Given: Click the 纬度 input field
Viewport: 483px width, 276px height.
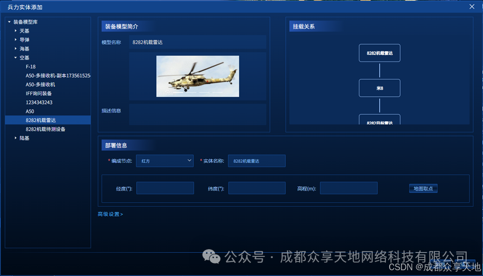Looking at the screenshot, I should point(257,188).
